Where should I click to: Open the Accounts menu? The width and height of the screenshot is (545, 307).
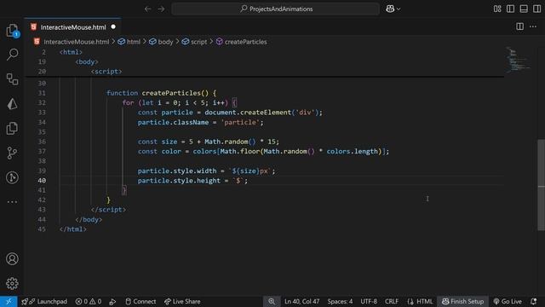click(12, 259)
